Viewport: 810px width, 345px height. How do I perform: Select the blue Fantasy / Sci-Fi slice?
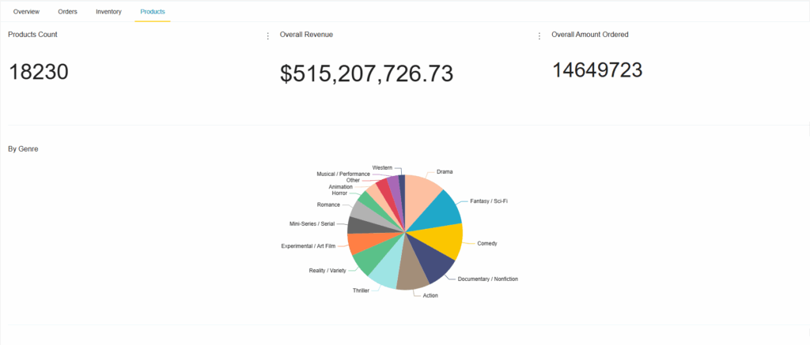[x=443, y=210]
